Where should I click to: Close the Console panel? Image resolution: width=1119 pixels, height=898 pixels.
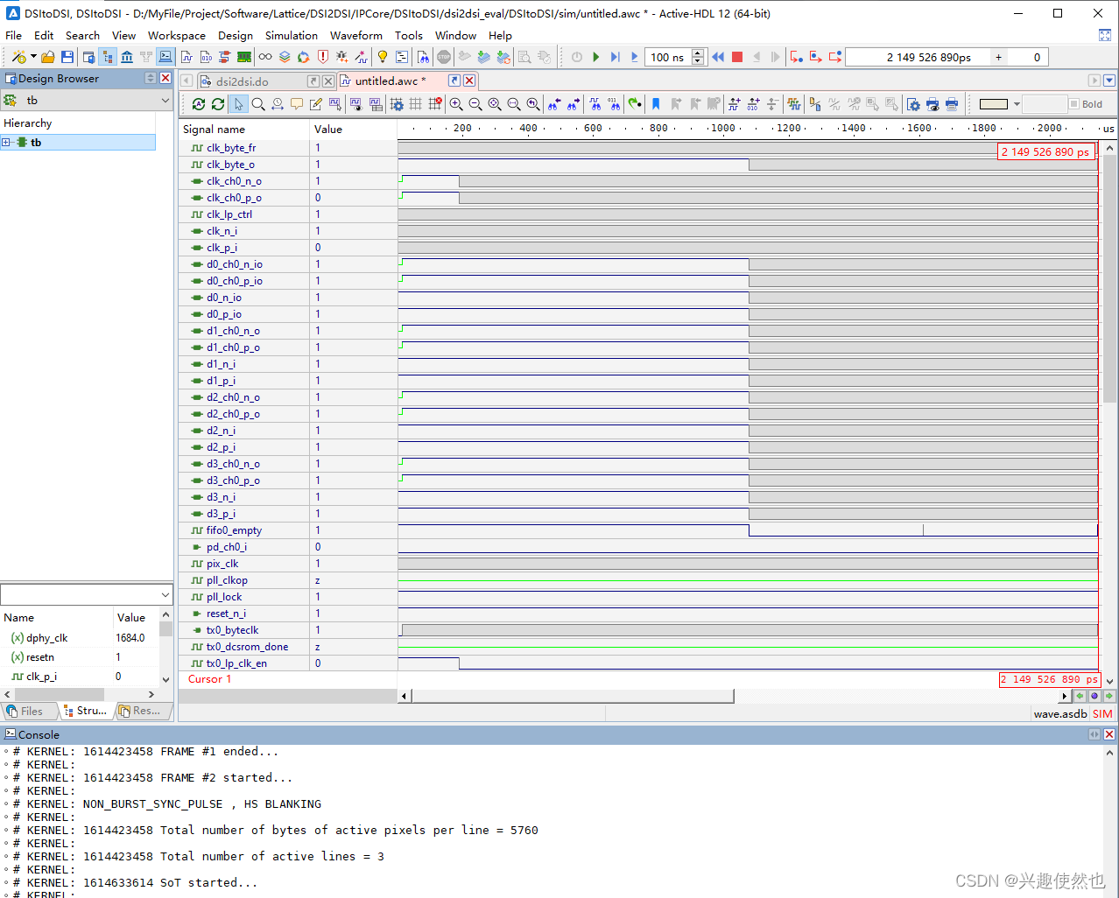(1109, 734)
